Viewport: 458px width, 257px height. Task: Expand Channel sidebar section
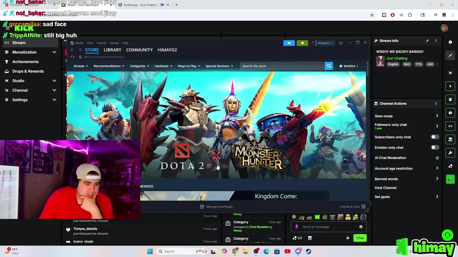[x=54, y=90]
